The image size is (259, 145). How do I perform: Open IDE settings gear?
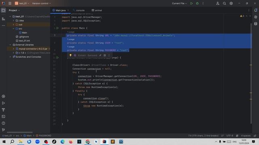click(231, 3)
